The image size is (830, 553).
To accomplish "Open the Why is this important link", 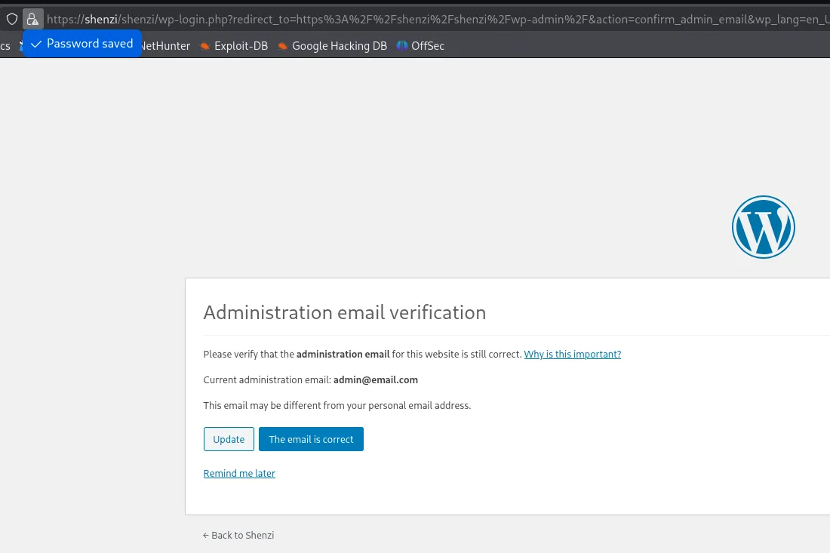I will (572, 354).
